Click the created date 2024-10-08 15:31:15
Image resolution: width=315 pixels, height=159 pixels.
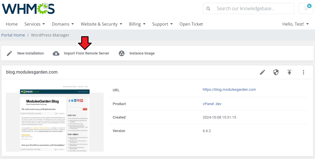[x=219, y=117]
